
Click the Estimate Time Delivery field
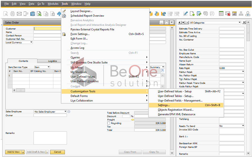(x=232, y=29)
